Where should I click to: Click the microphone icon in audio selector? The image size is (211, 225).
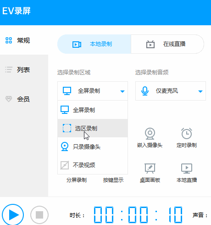tap(145, 91)
